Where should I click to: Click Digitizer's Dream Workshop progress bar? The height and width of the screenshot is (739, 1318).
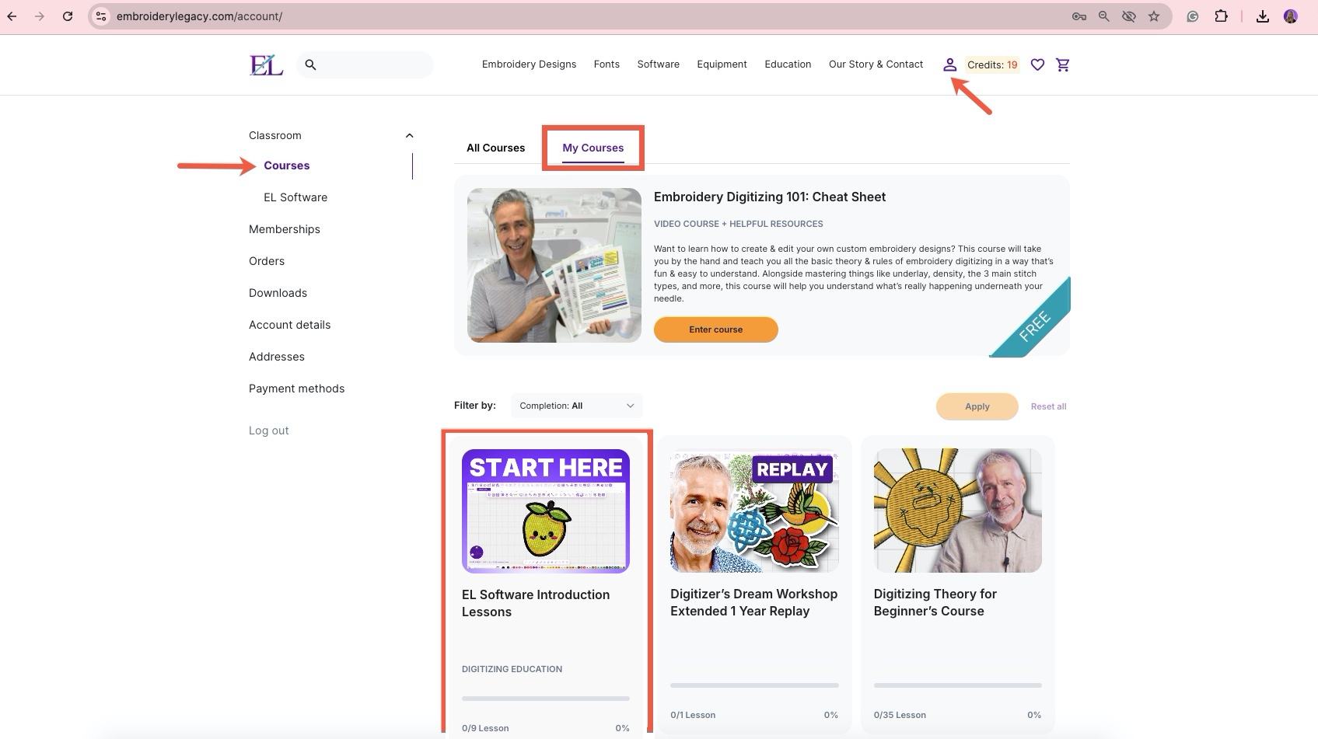pos(754,685)
